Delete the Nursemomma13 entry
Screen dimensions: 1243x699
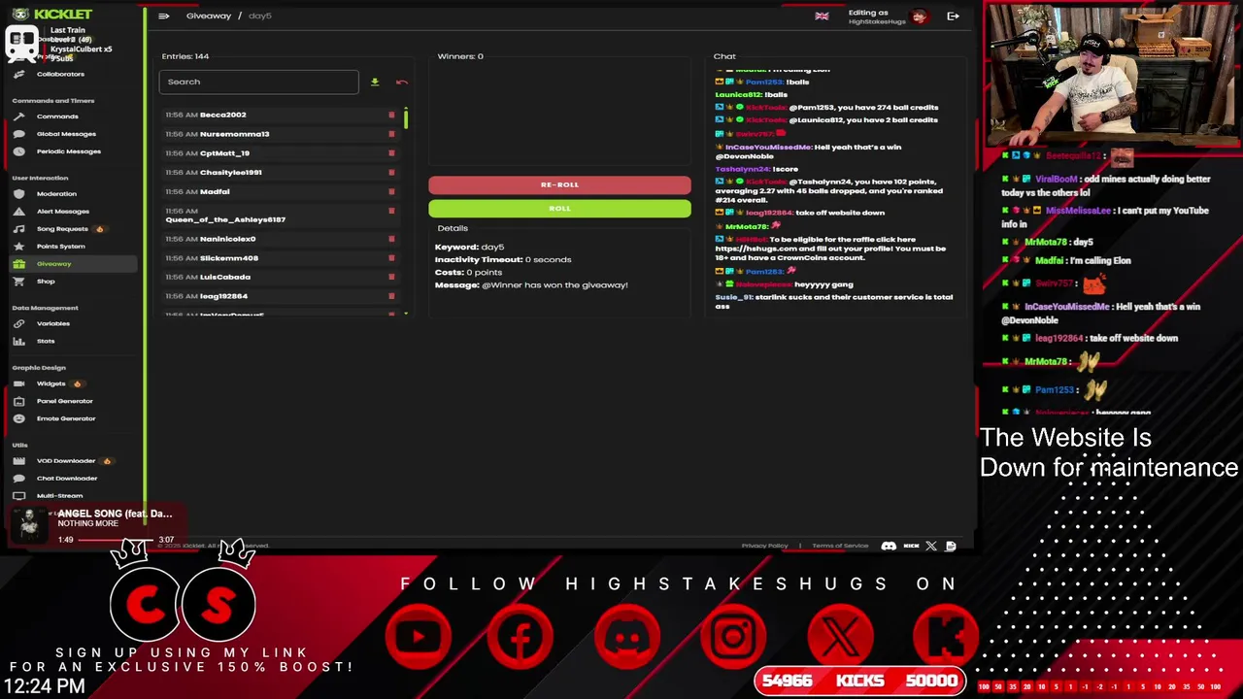coord(391,134)
